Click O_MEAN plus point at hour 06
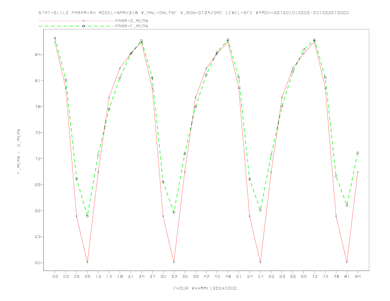 tap(77, 216)
